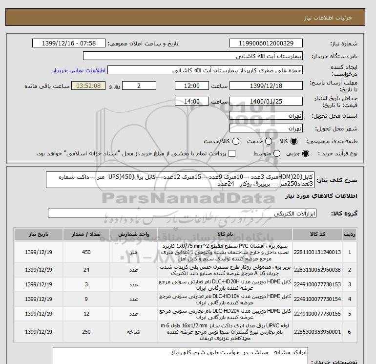The height and width of the screenshot is (364, 376).
Task: Click the request creator field حمزه علی صفری
Action: click(205, 70)
